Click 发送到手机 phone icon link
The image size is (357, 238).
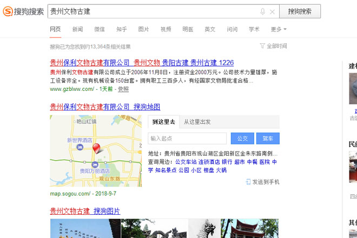point(262,182)
